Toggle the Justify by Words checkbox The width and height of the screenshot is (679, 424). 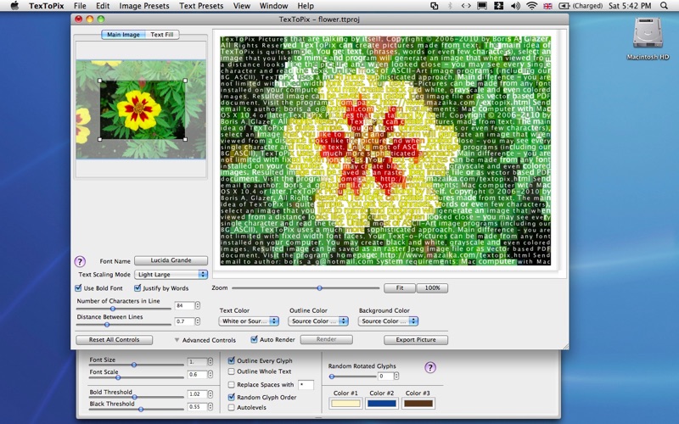pyautogui.click(x=136, y=288)
